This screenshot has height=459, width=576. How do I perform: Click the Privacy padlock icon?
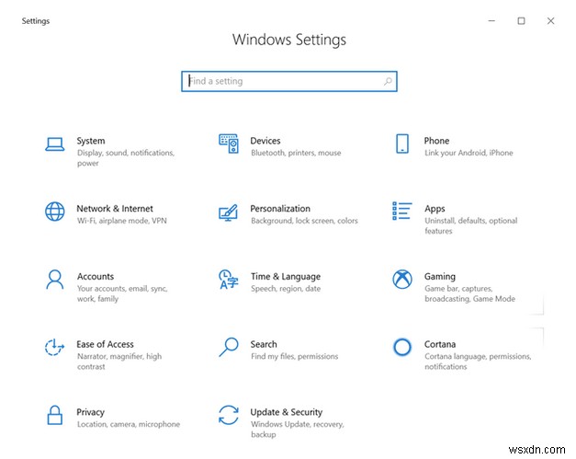pyautogui.click(x=55, y=415)
